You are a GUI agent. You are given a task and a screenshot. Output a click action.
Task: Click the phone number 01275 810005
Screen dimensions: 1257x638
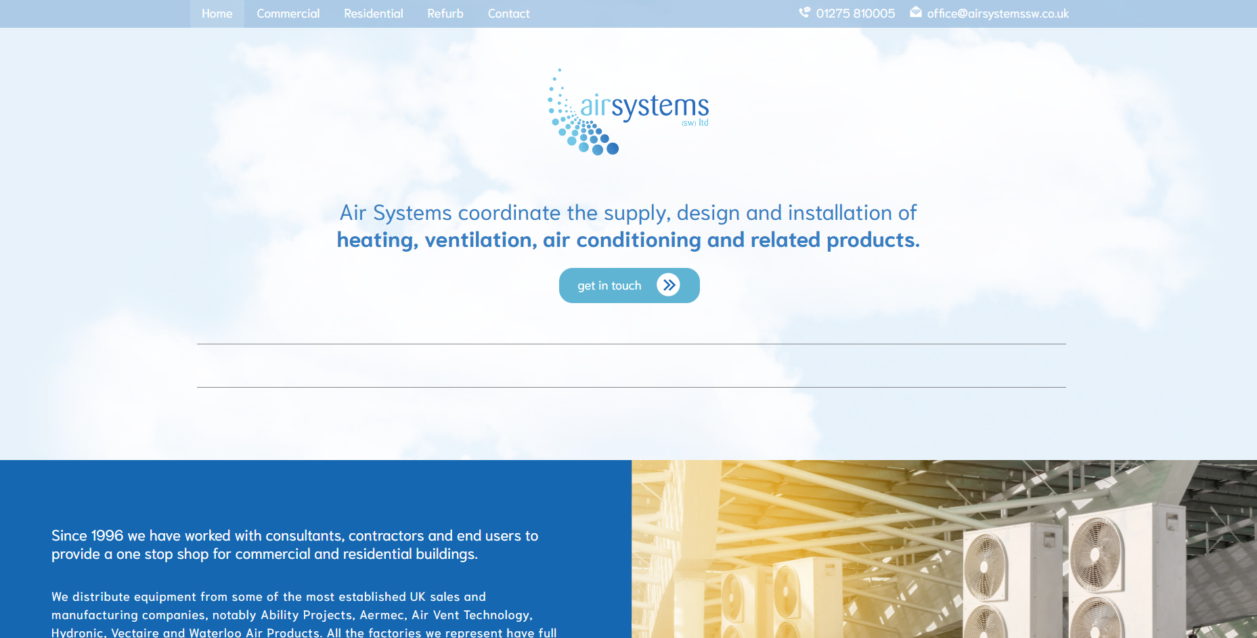point(855,14)
